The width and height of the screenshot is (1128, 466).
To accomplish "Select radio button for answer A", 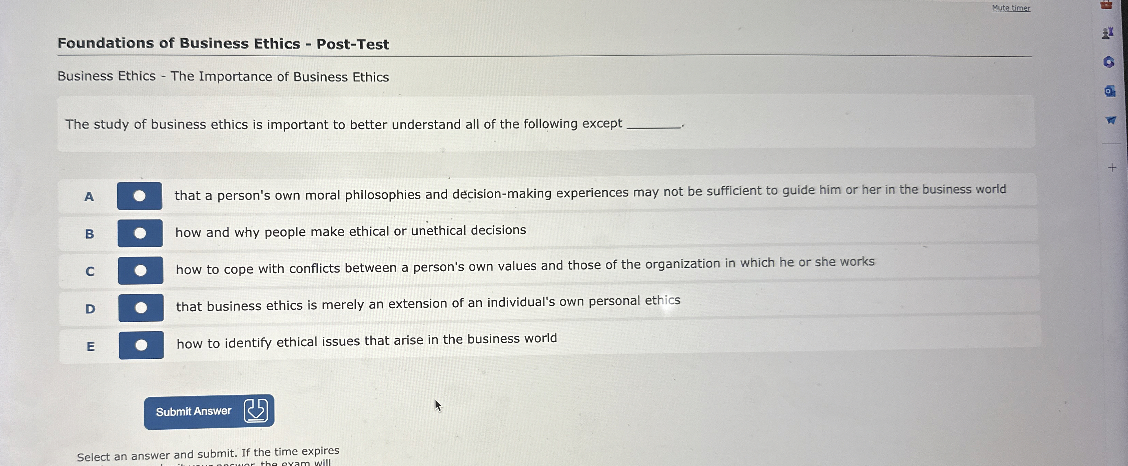I will pyautogui.click(x=140, y=197).
